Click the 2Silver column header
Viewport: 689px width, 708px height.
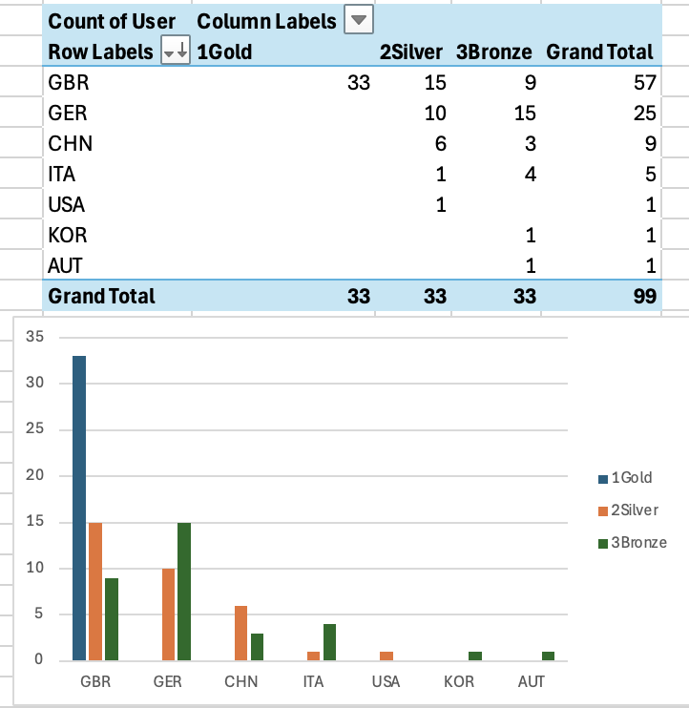click(410, 52)
